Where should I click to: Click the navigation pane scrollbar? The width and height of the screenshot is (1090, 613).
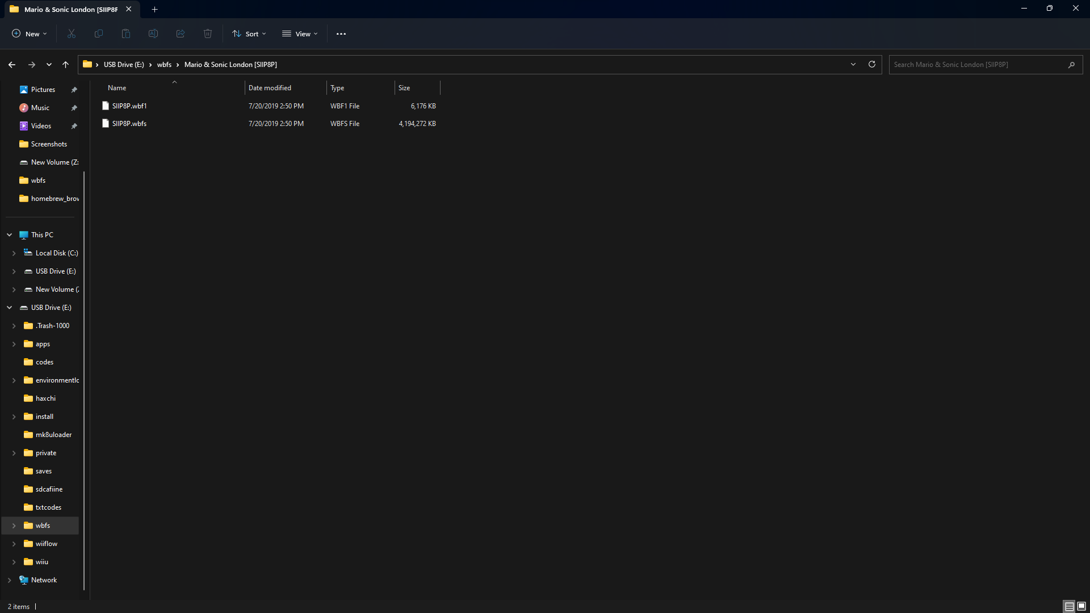(x=84, y=380)
